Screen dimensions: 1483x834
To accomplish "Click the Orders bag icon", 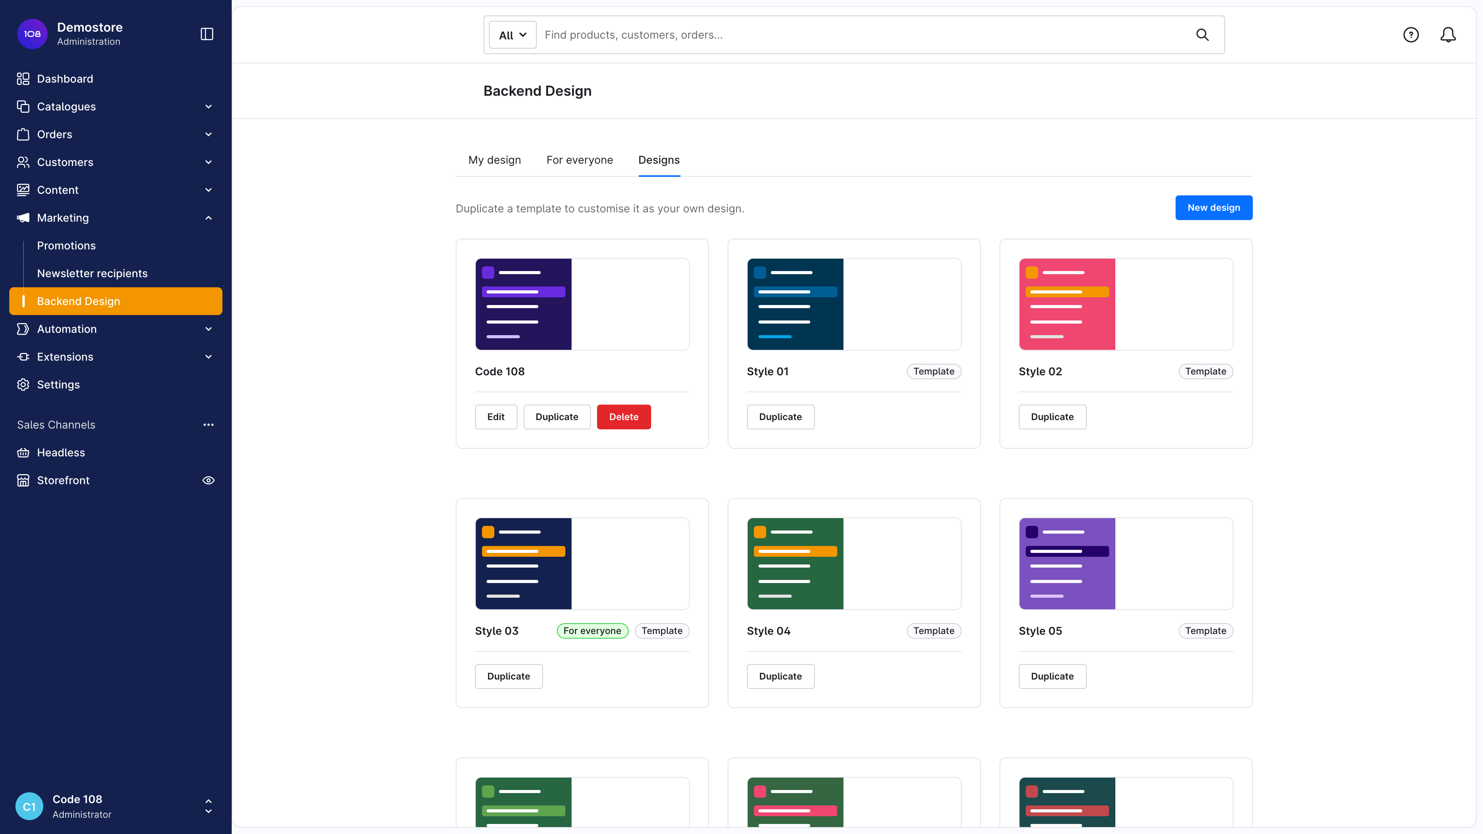I will coord(23,134).
